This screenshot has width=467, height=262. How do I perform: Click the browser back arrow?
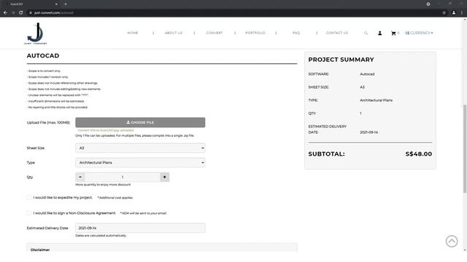[5, 13]
